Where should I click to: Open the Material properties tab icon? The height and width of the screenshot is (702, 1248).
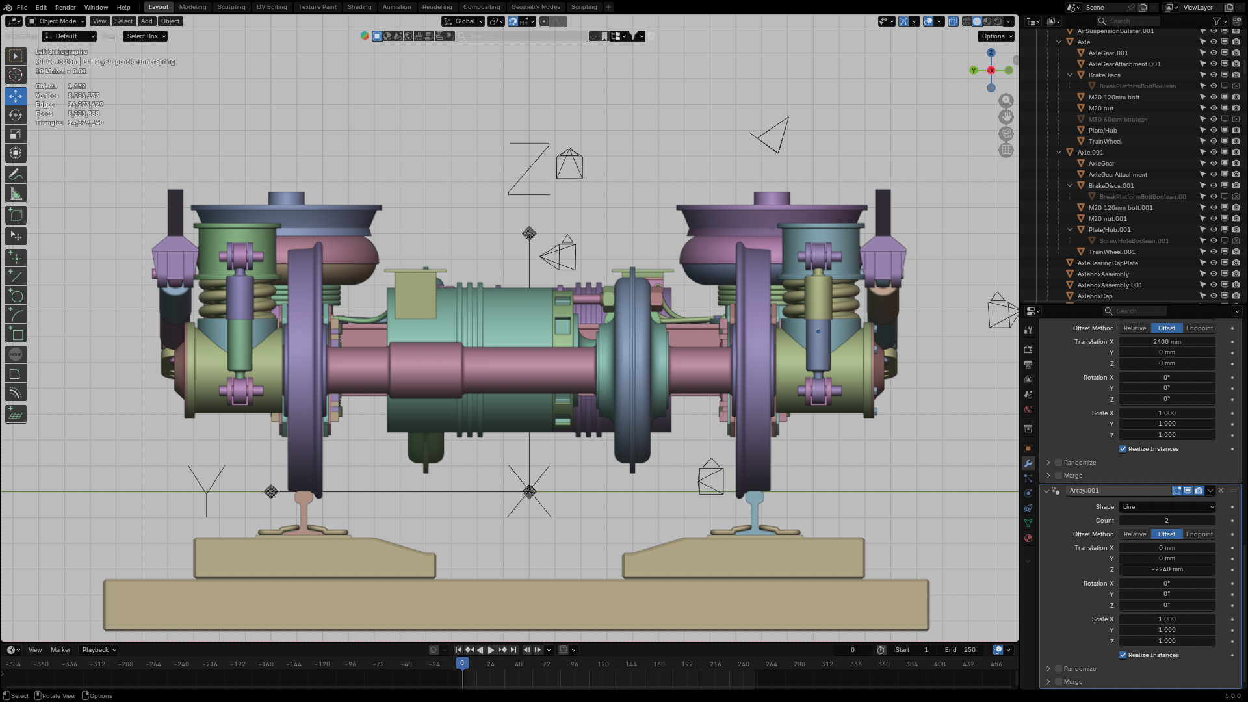coord(1028,538)
